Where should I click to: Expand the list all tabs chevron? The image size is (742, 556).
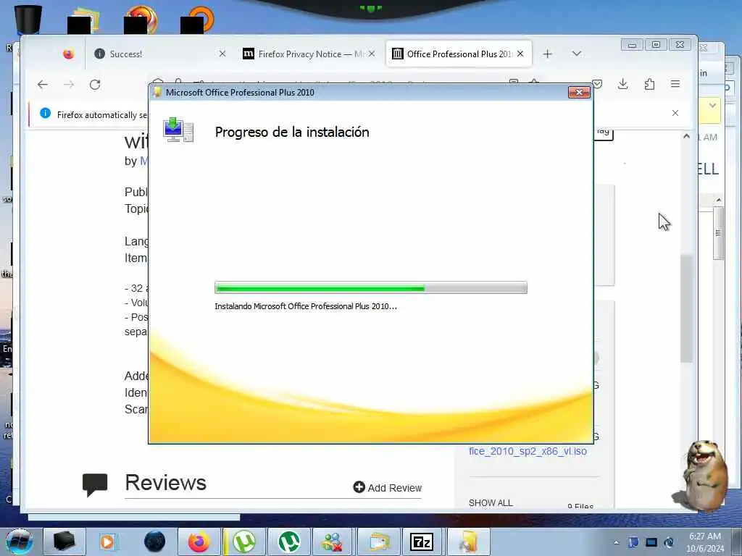point(576,54)
